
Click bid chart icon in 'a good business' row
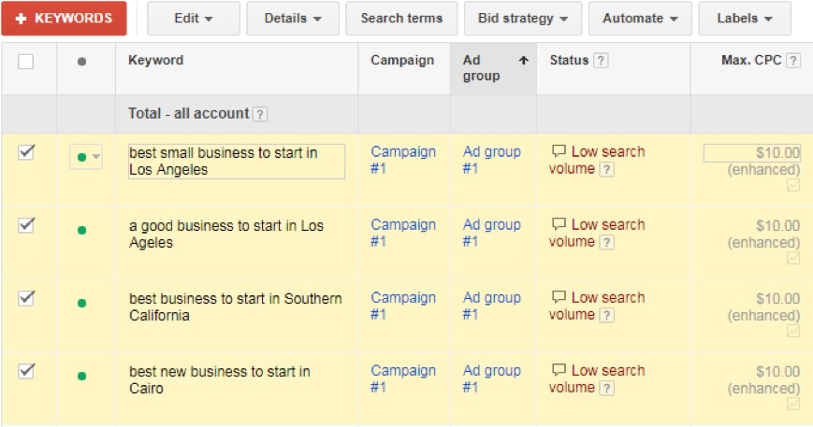click(x=793, y=258)
